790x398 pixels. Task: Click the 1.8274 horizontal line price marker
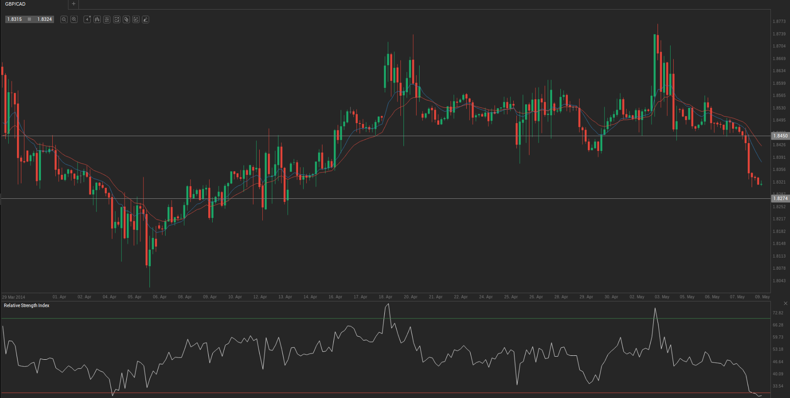tap(780, 198)
